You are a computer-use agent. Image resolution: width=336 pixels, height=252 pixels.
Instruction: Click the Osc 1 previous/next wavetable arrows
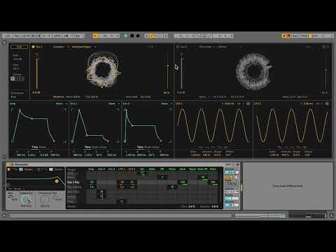151,47
